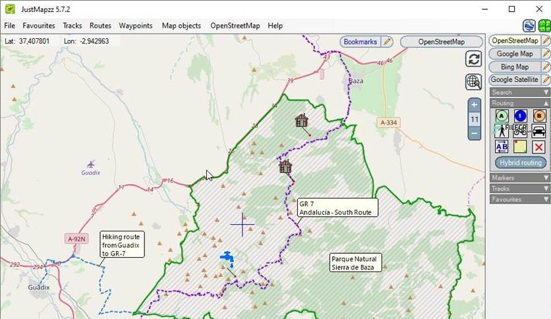Viewport: 551px width, 319px height.
Task: Click the cabin marker near Baza
Action: coord(301,120)
